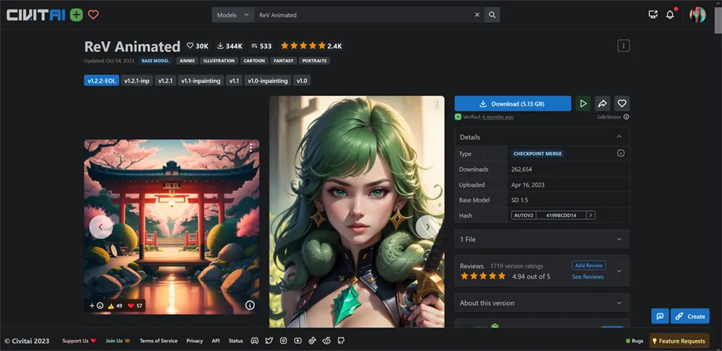Viewport: 722px width, 351px height.
Task: Go to next gallery image
Action: pos(427,226)
